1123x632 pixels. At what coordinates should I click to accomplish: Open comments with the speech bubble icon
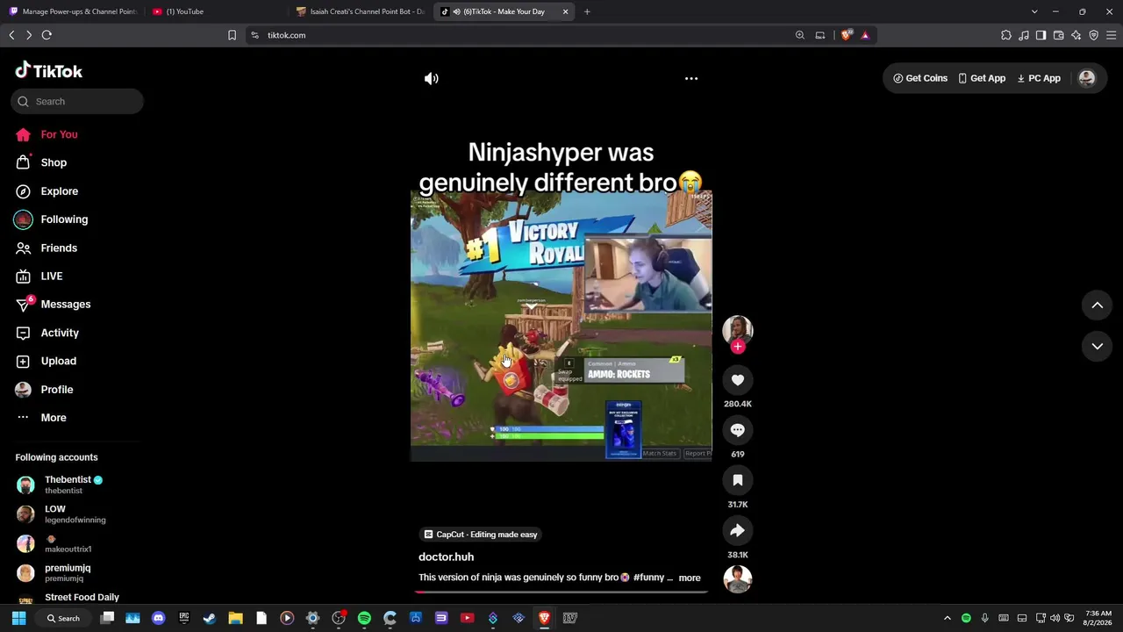737,430
